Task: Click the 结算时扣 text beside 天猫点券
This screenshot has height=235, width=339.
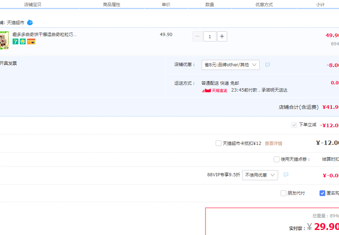Action: [x=331, y=159]
